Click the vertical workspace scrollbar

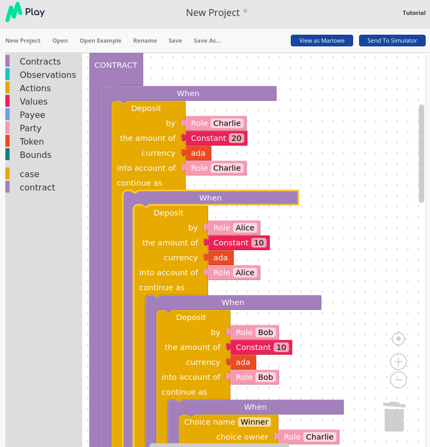[421, 154]
